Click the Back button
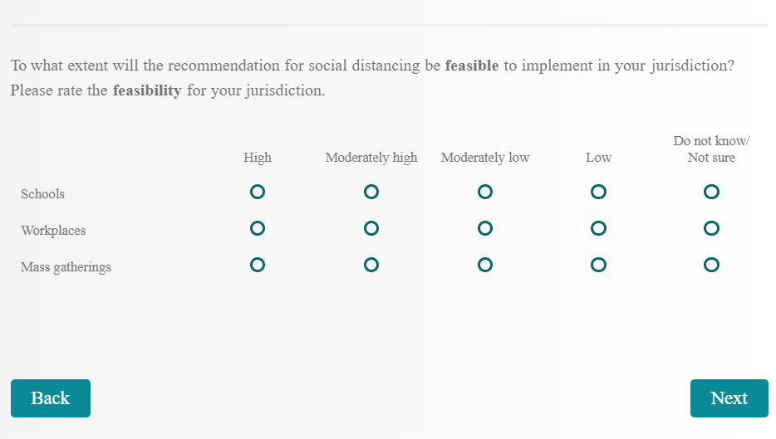 (x=51, y=398)
